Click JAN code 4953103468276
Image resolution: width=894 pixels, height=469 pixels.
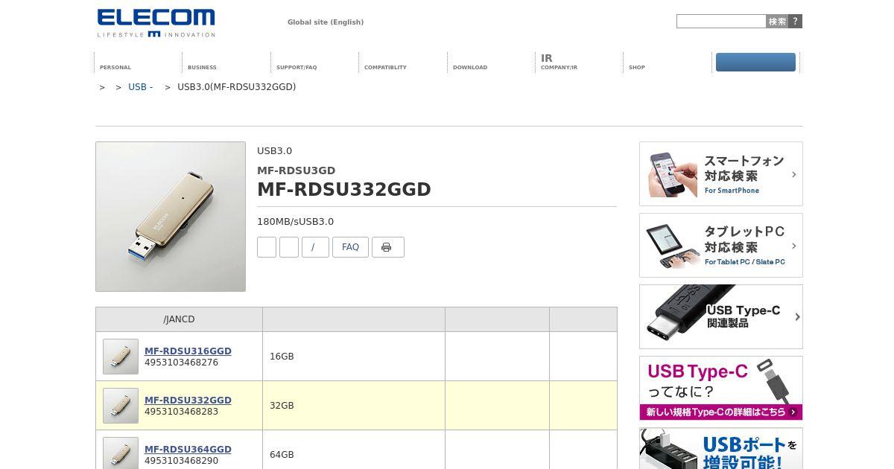pyautogui.click(x=182, y=363)
